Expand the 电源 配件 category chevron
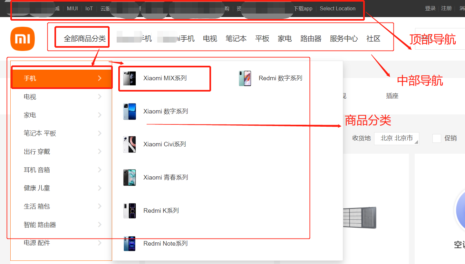465x264 pixels. (x=100, y=243)
